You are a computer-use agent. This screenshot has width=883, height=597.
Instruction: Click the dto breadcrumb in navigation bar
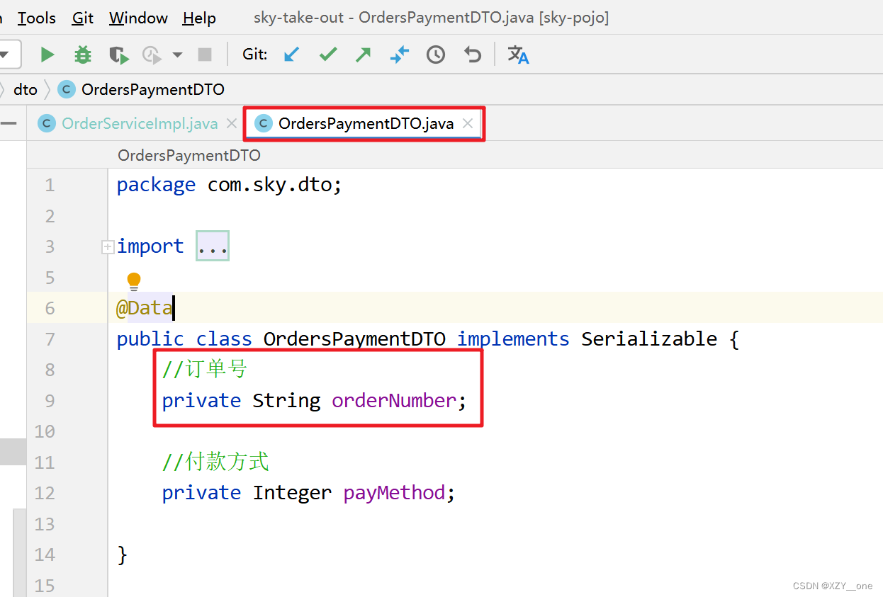click(26, 89)
